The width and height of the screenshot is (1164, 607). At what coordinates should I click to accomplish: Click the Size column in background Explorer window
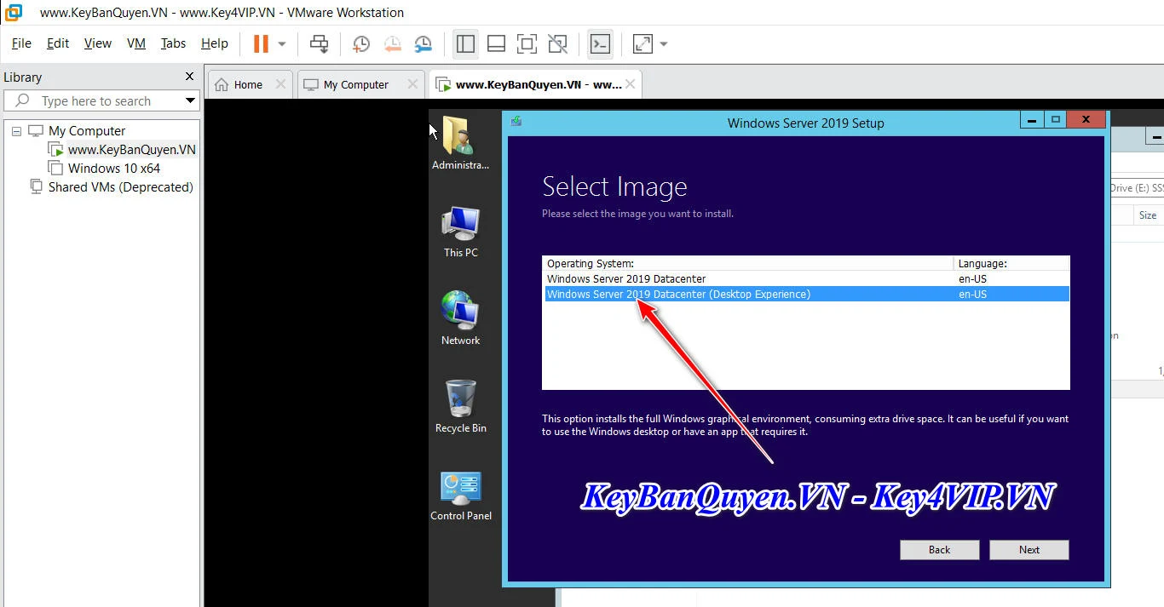[1148, 215]
